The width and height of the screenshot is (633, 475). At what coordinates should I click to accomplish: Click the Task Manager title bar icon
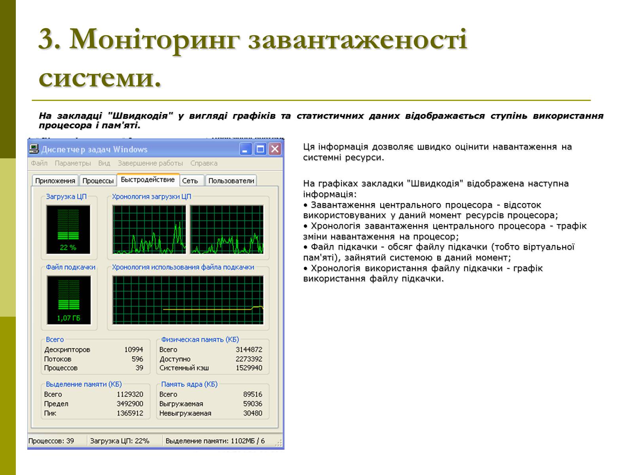(34, 149)
